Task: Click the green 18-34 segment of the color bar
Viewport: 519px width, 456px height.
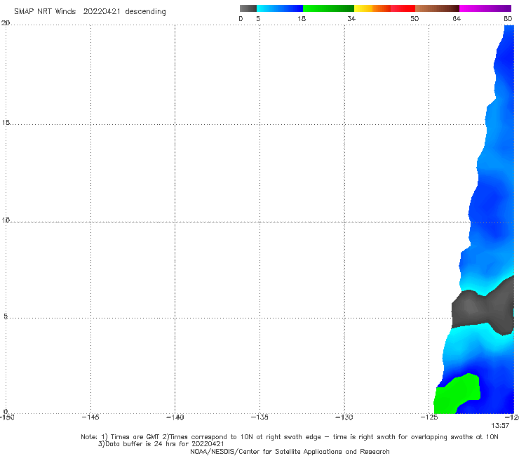Action: [328, 8]
